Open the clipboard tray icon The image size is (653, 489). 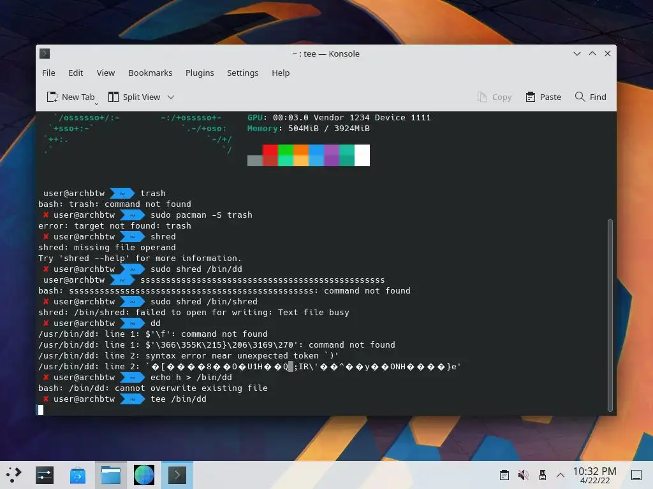click(x=504, y=475)
